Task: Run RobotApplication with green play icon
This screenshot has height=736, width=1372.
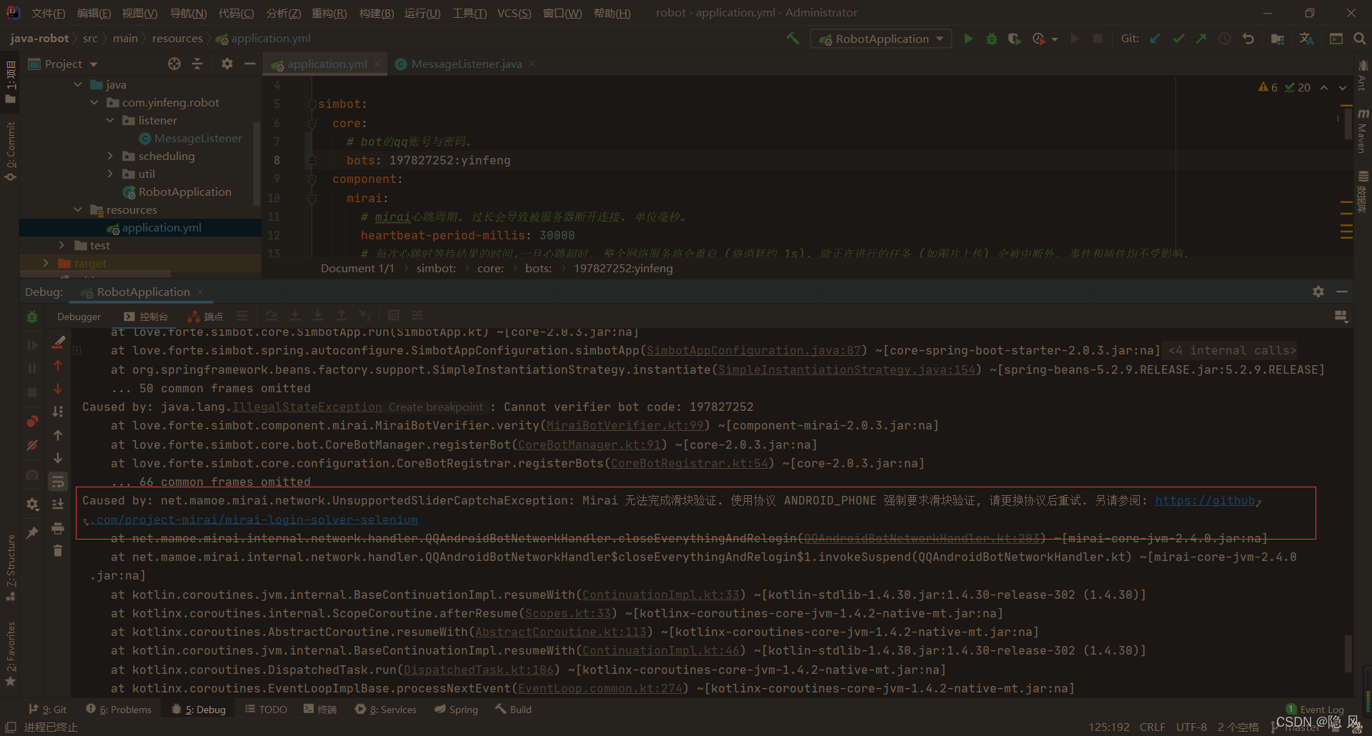Action: coord(968,39)
